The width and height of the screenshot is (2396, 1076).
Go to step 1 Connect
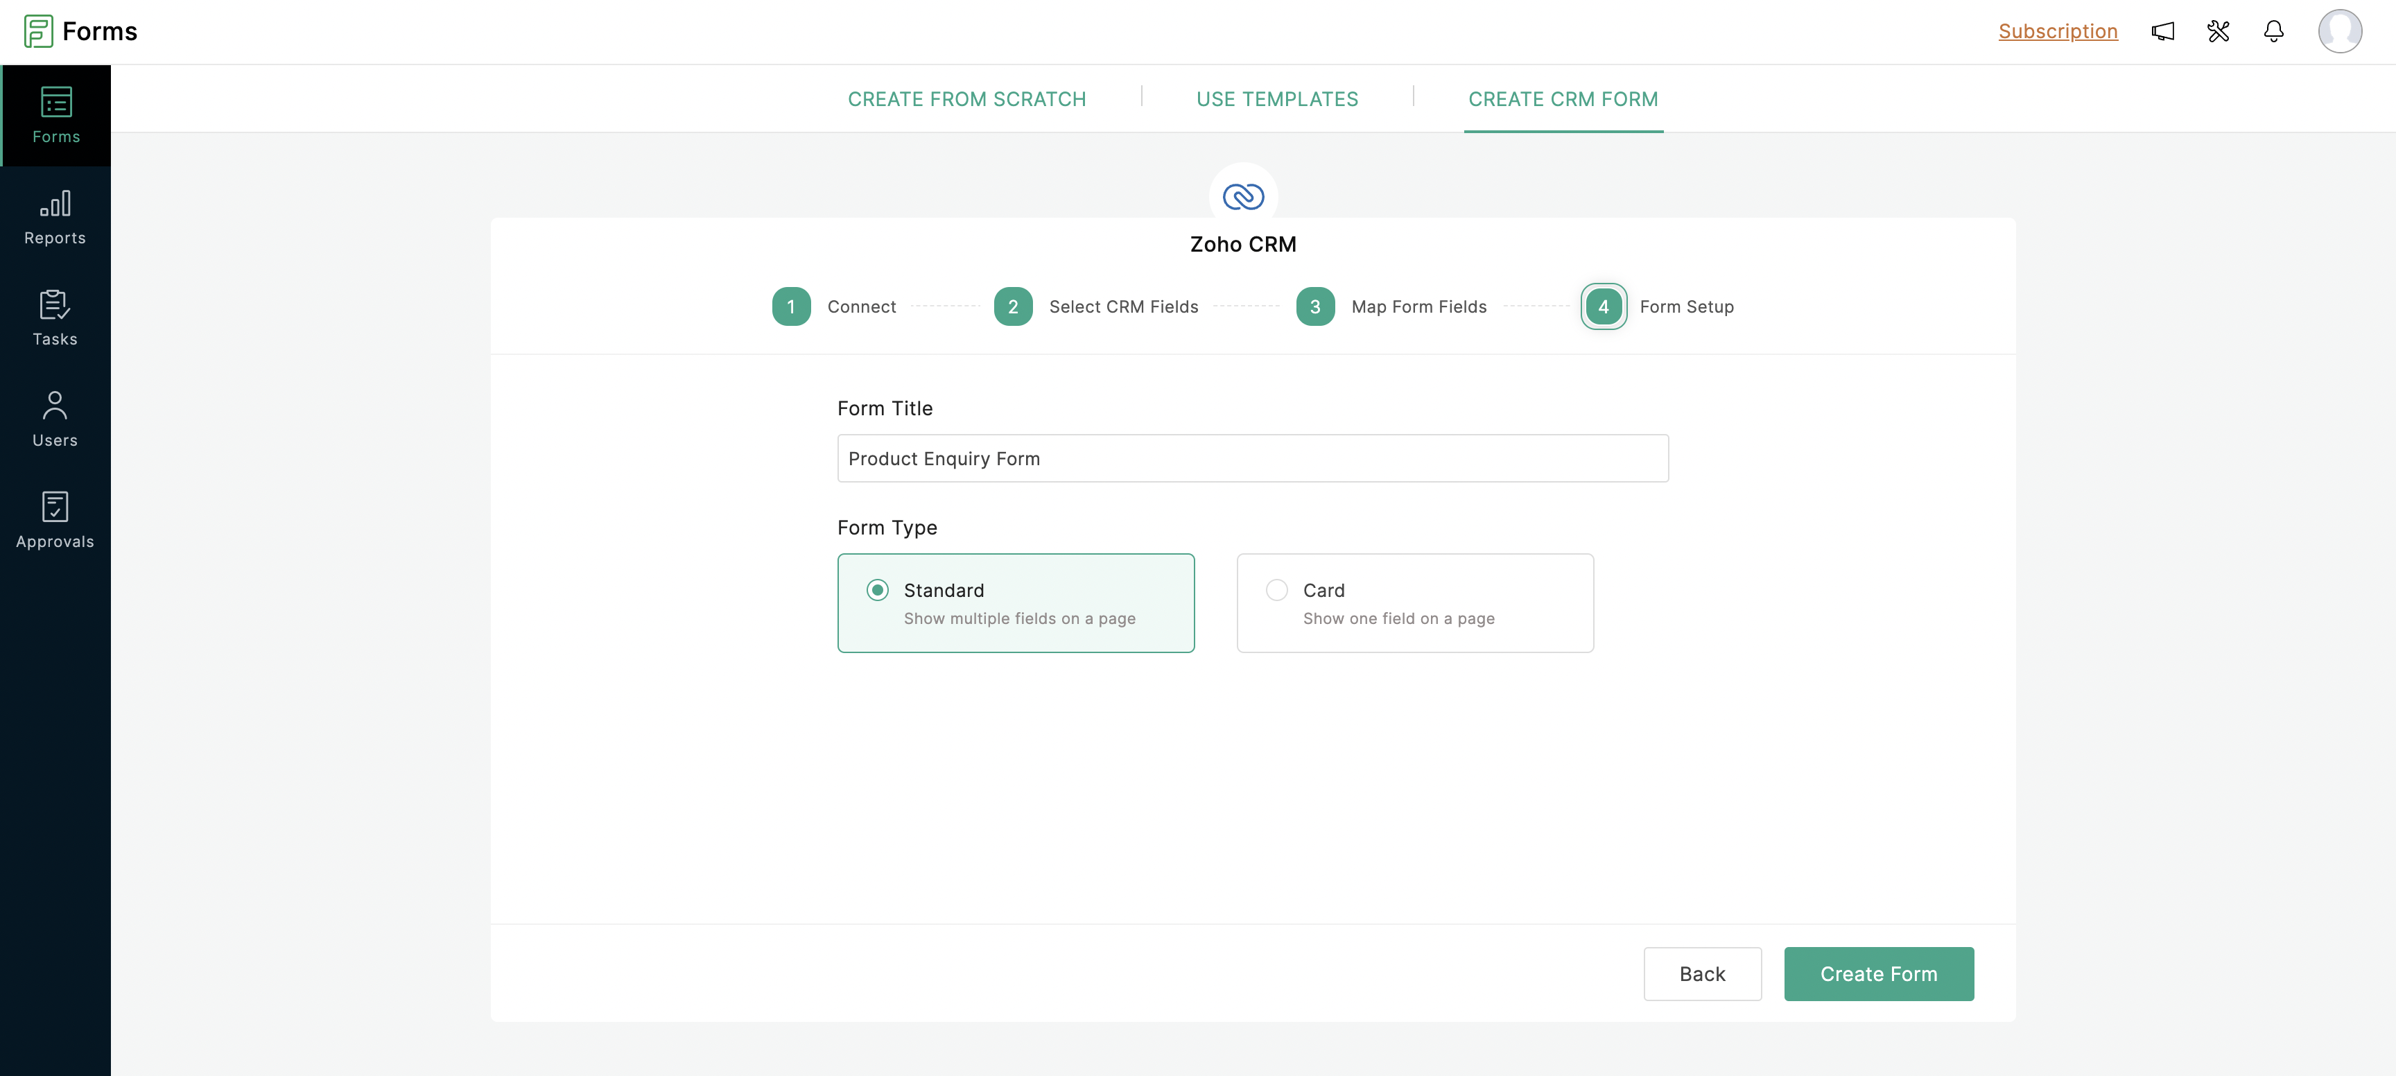(792, 307)
